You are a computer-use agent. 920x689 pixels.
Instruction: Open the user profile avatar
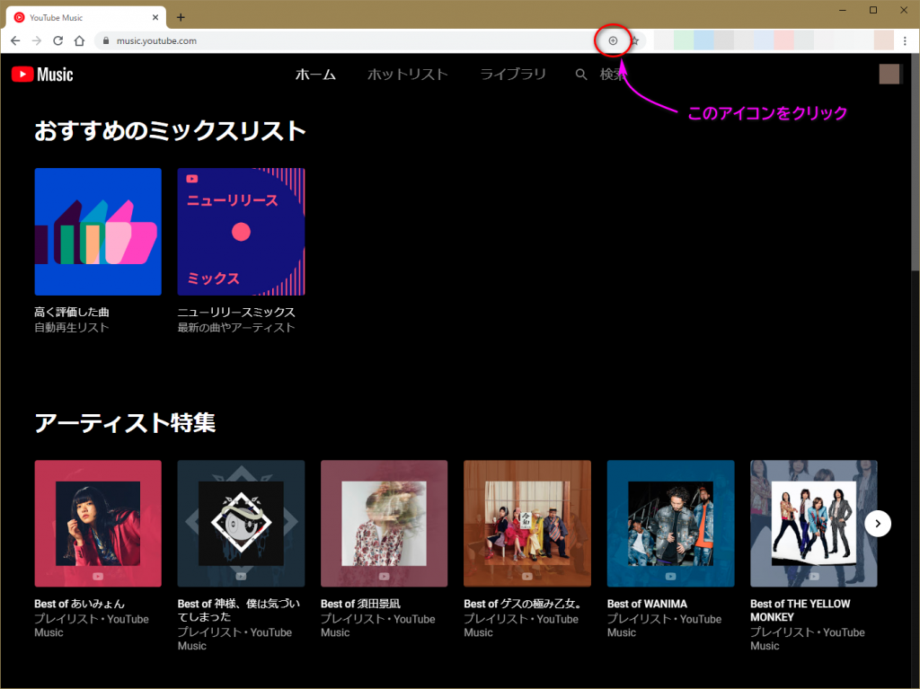[x=889, y=75]
